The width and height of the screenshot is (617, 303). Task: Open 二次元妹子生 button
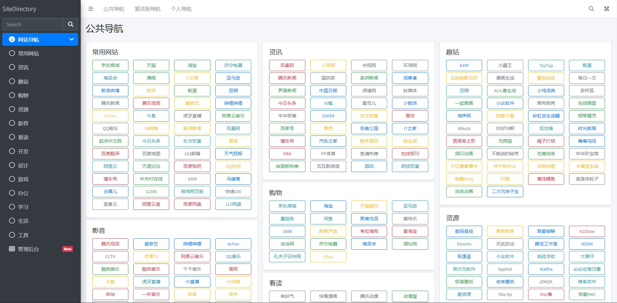[505, 191]
